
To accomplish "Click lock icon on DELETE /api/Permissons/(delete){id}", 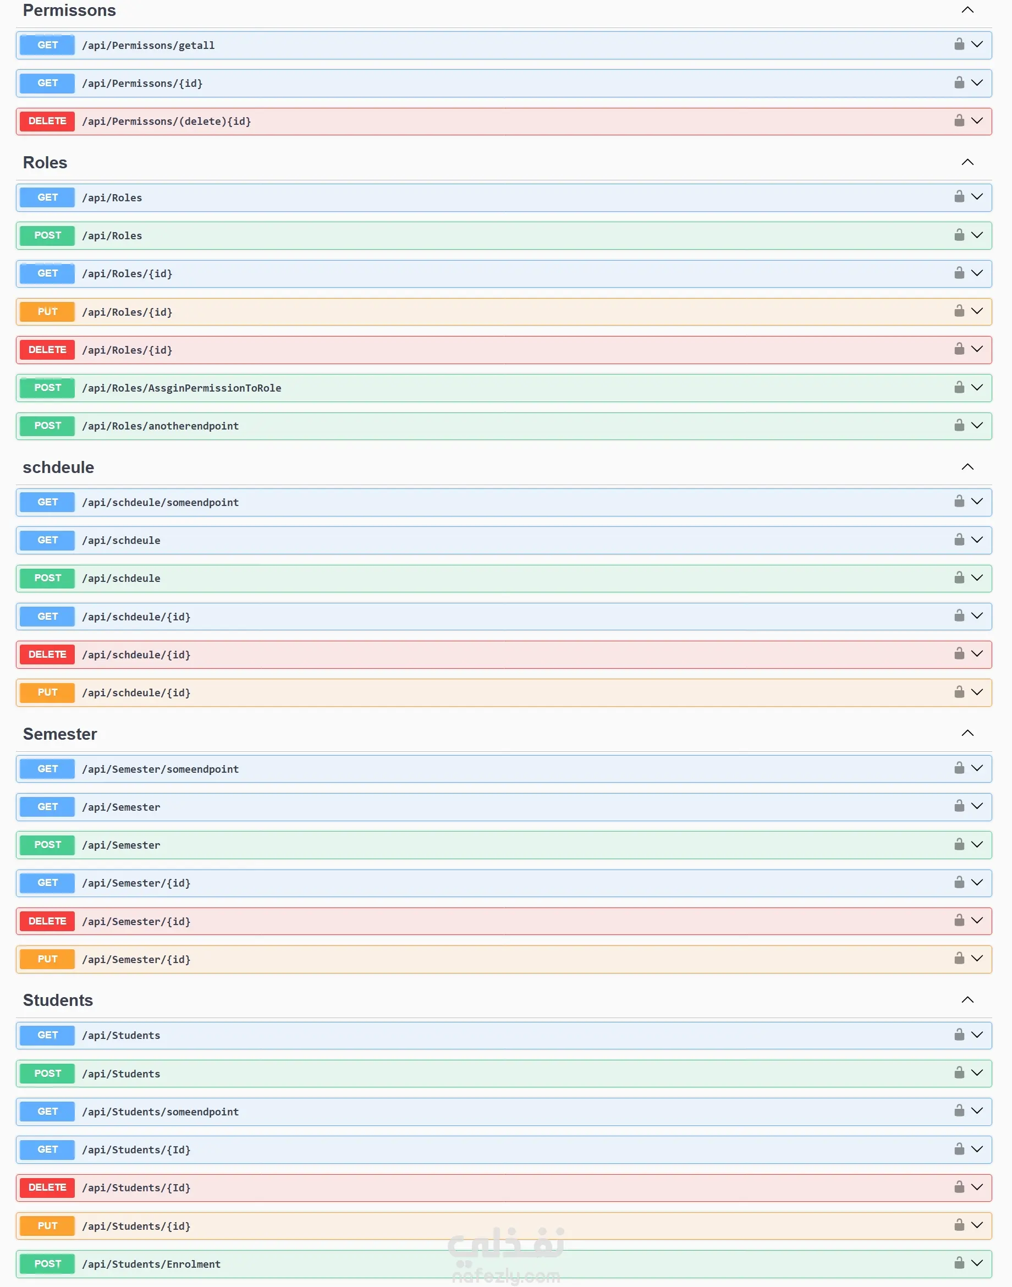I will point(959,120).
